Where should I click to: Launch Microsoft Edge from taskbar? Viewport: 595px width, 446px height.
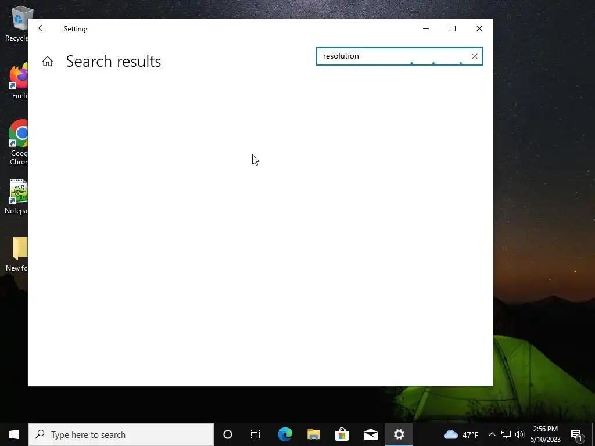click(285, 434)
